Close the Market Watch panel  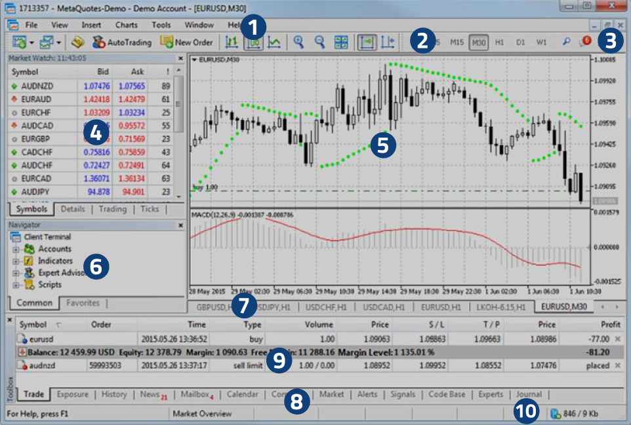180,59
